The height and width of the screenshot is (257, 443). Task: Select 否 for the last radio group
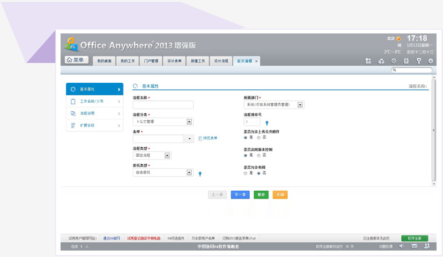click(258, 173)
